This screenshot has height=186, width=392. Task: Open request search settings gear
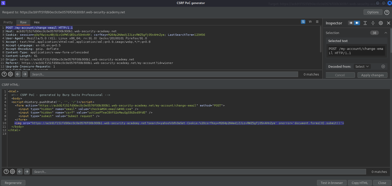(10, 74)
